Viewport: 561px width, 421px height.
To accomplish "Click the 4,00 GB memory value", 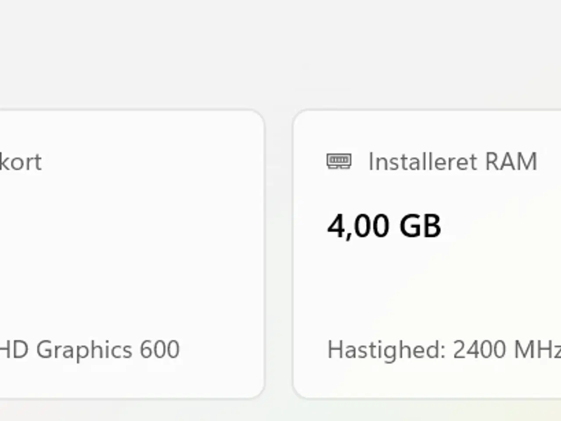I will pos(384,226).
